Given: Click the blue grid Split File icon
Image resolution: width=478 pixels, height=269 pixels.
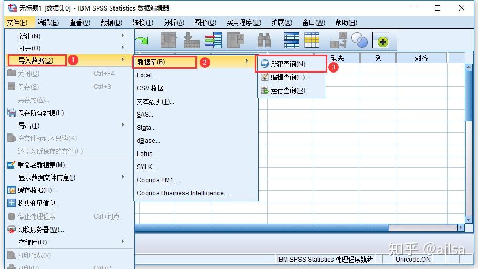Looking at the screenshot, I should 291,40.
